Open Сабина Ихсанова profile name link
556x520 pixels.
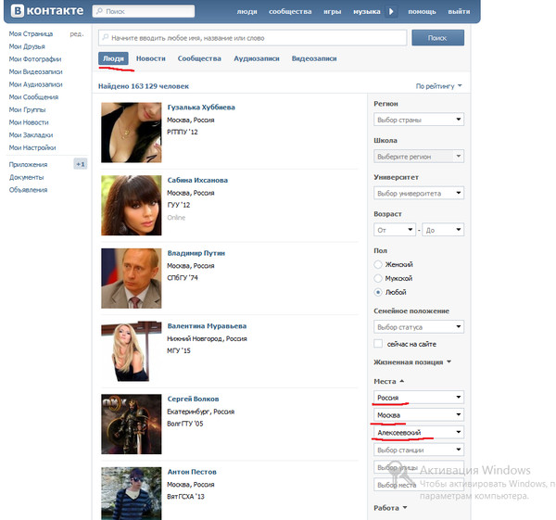point(197,180)
